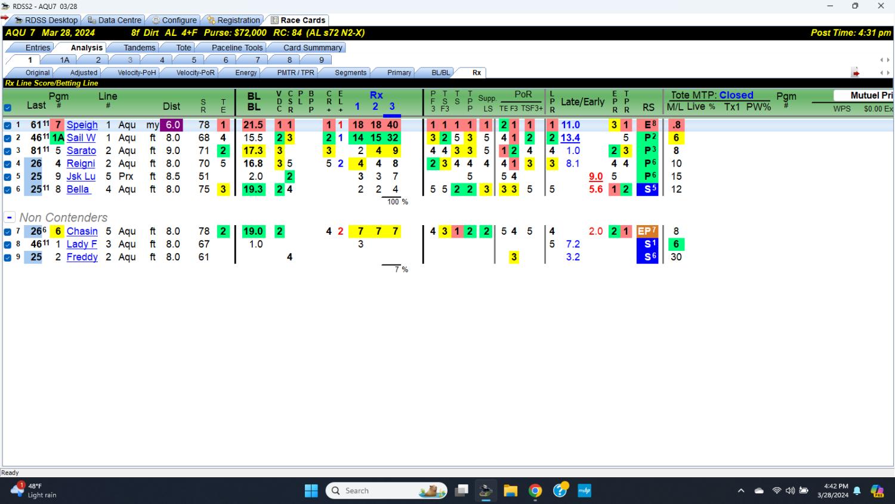Open the Sarato horse link
895x504 pixels.
pyautogui.click(x=81, y=150)
